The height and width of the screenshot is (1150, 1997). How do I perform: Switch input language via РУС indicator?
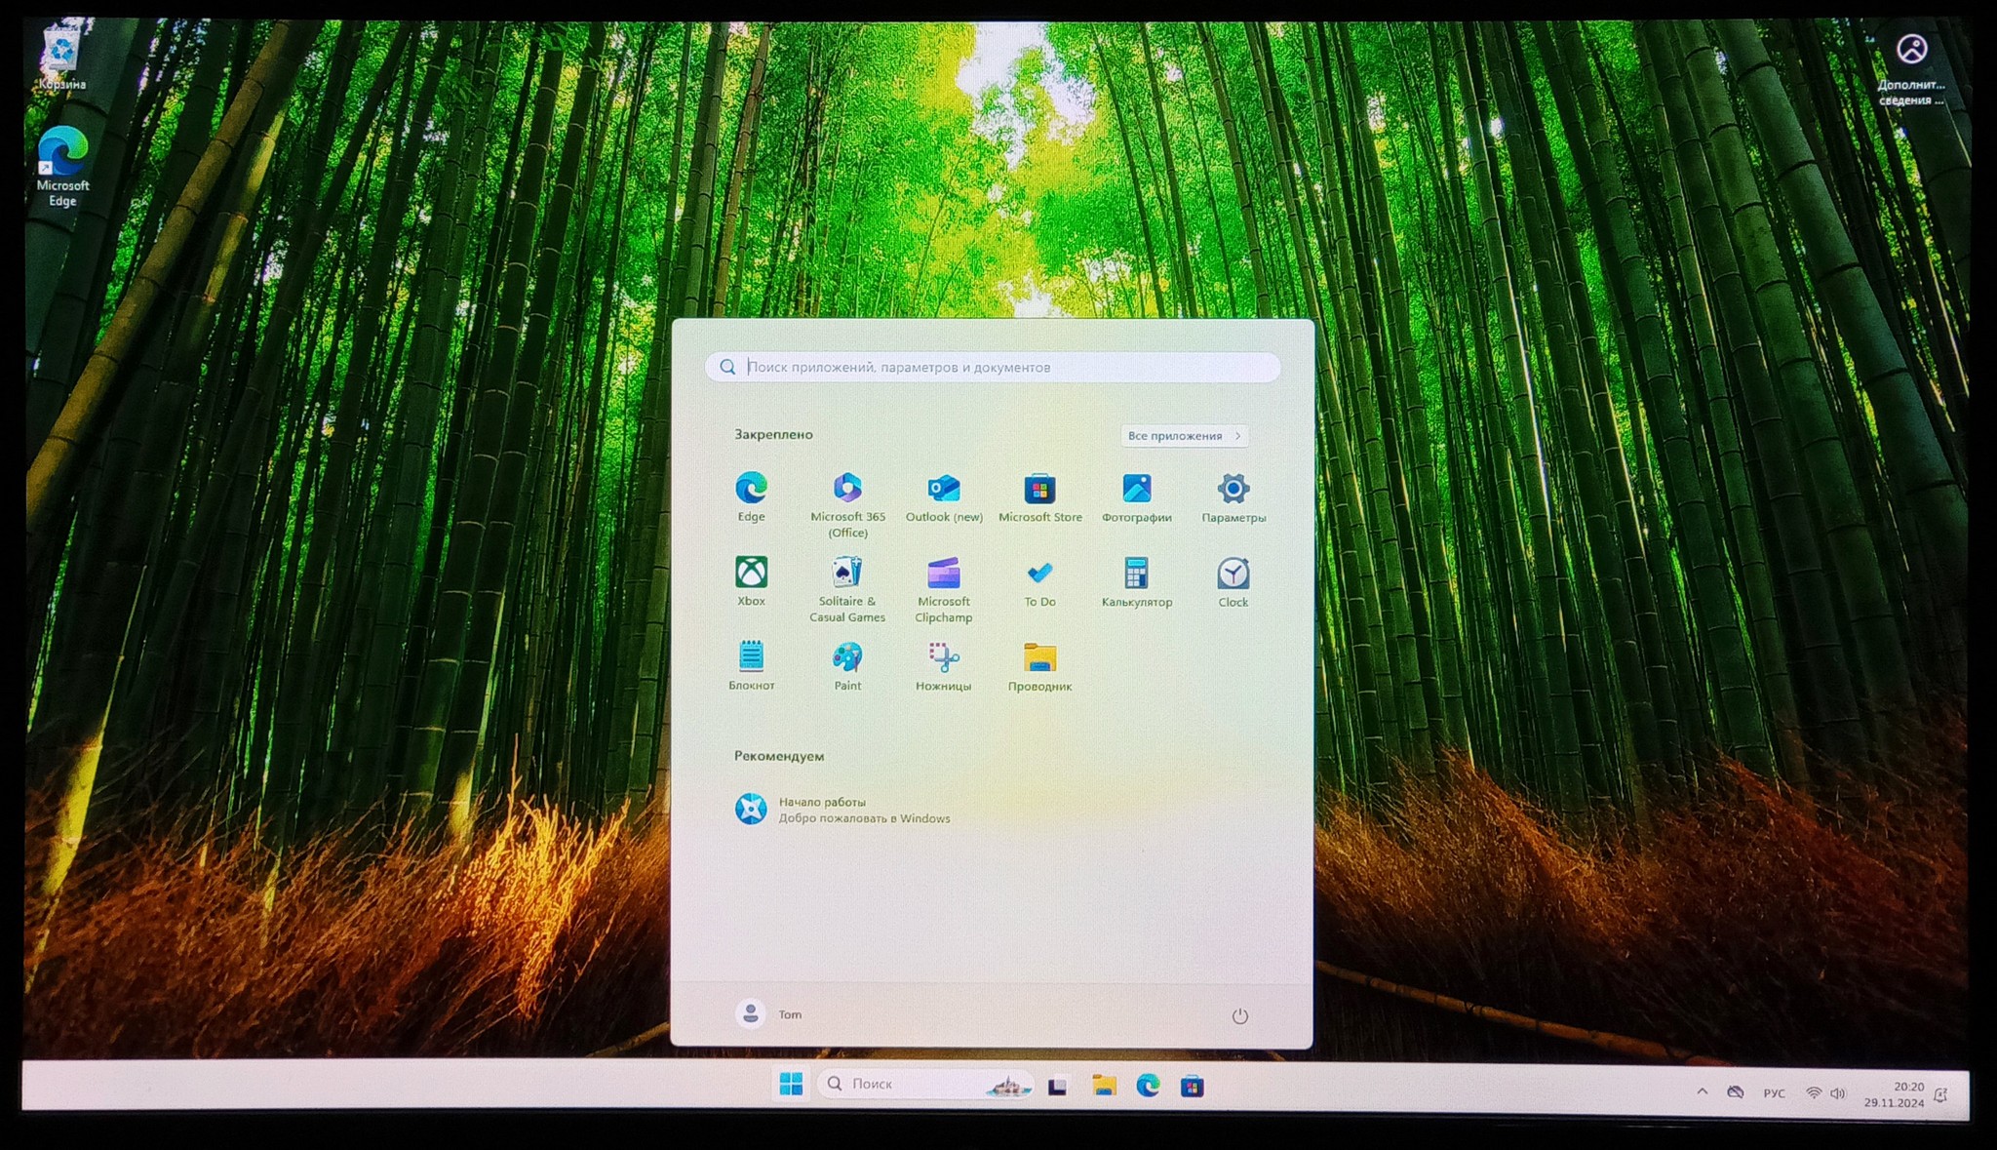click(x=1774, y=1093)
